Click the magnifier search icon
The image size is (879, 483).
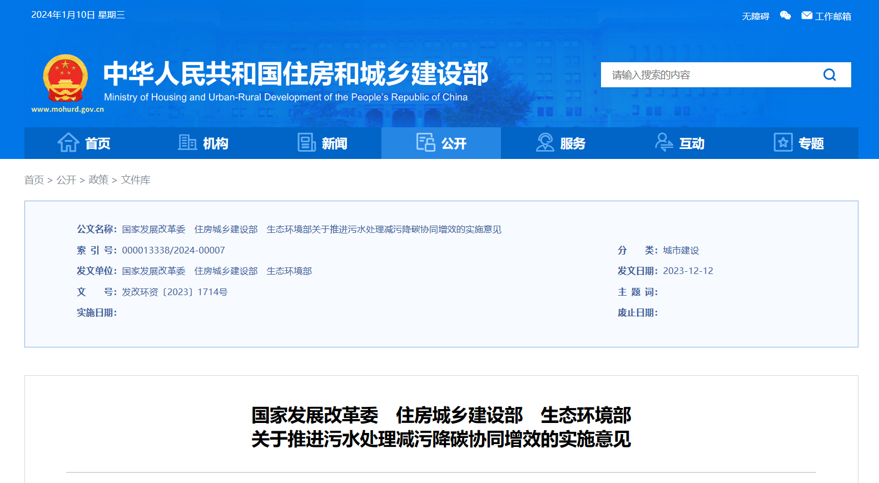pos(829,75)
